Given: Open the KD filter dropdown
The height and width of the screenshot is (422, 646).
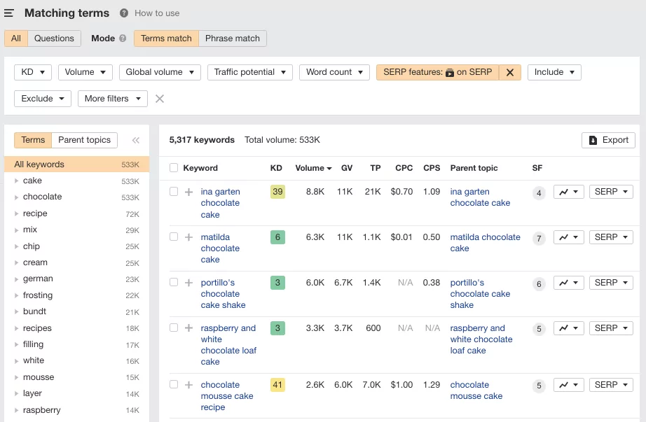Looking at the screenshot, I should [33, 72].
